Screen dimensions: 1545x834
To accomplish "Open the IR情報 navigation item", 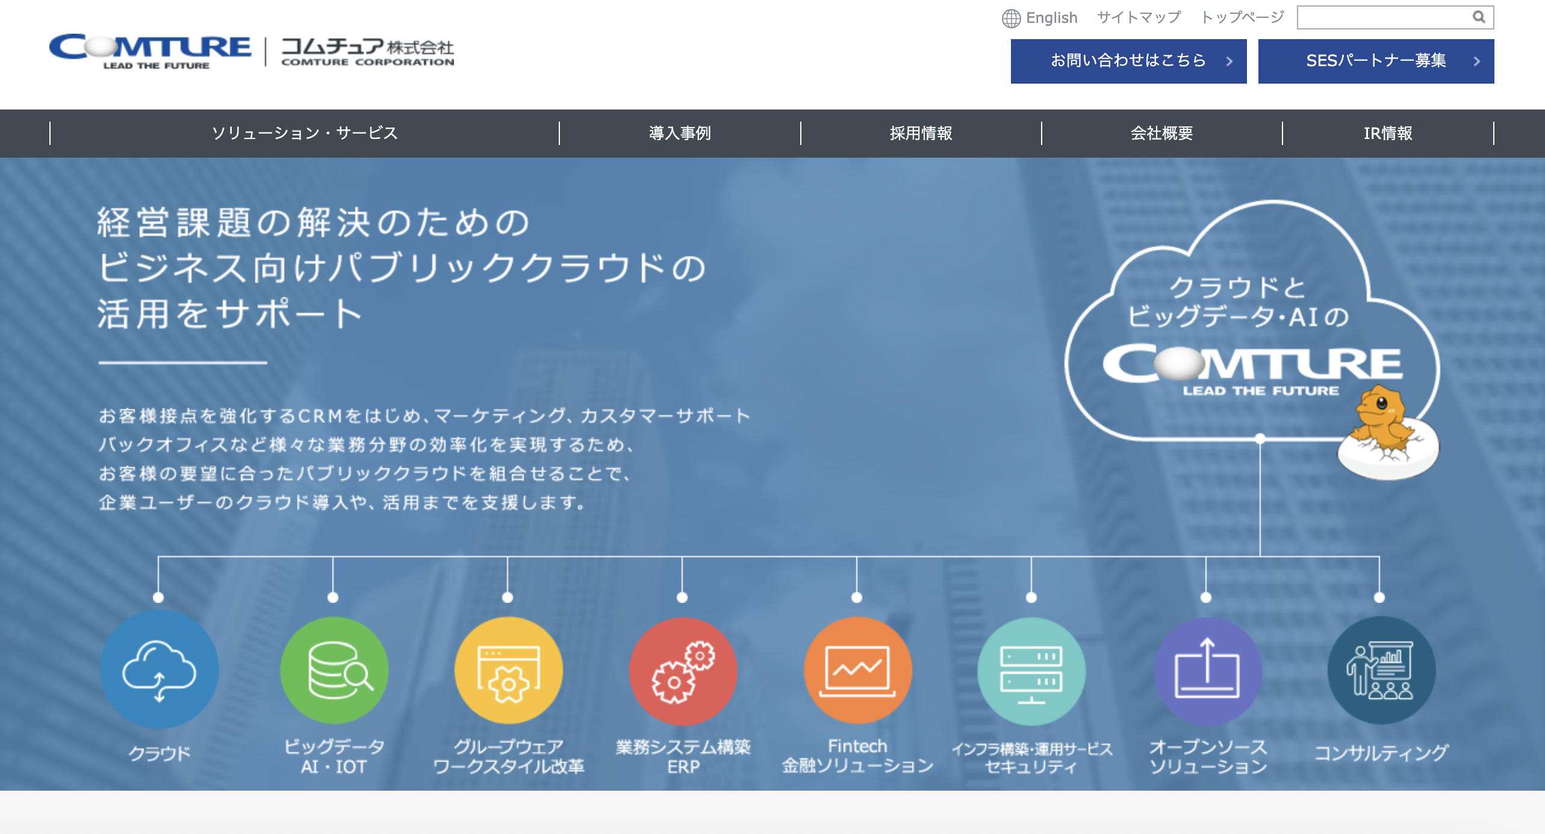I will coord(1388,133).
